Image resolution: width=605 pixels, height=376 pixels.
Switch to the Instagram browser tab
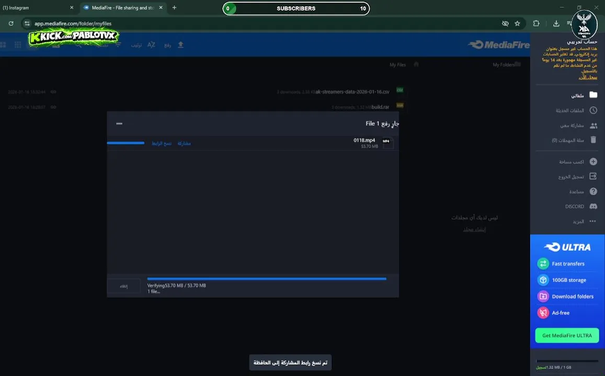point(37,8)
